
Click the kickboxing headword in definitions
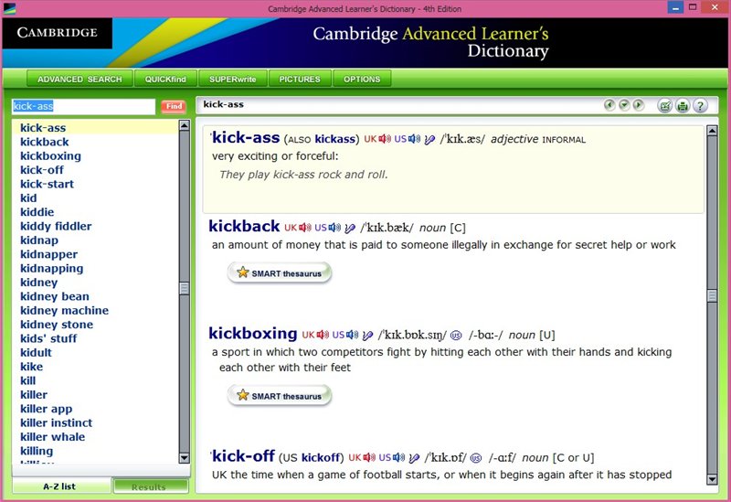pyautogui.click(x=253, y=334)
